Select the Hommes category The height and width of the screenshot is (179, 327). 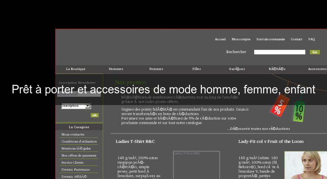click(116, 69)
